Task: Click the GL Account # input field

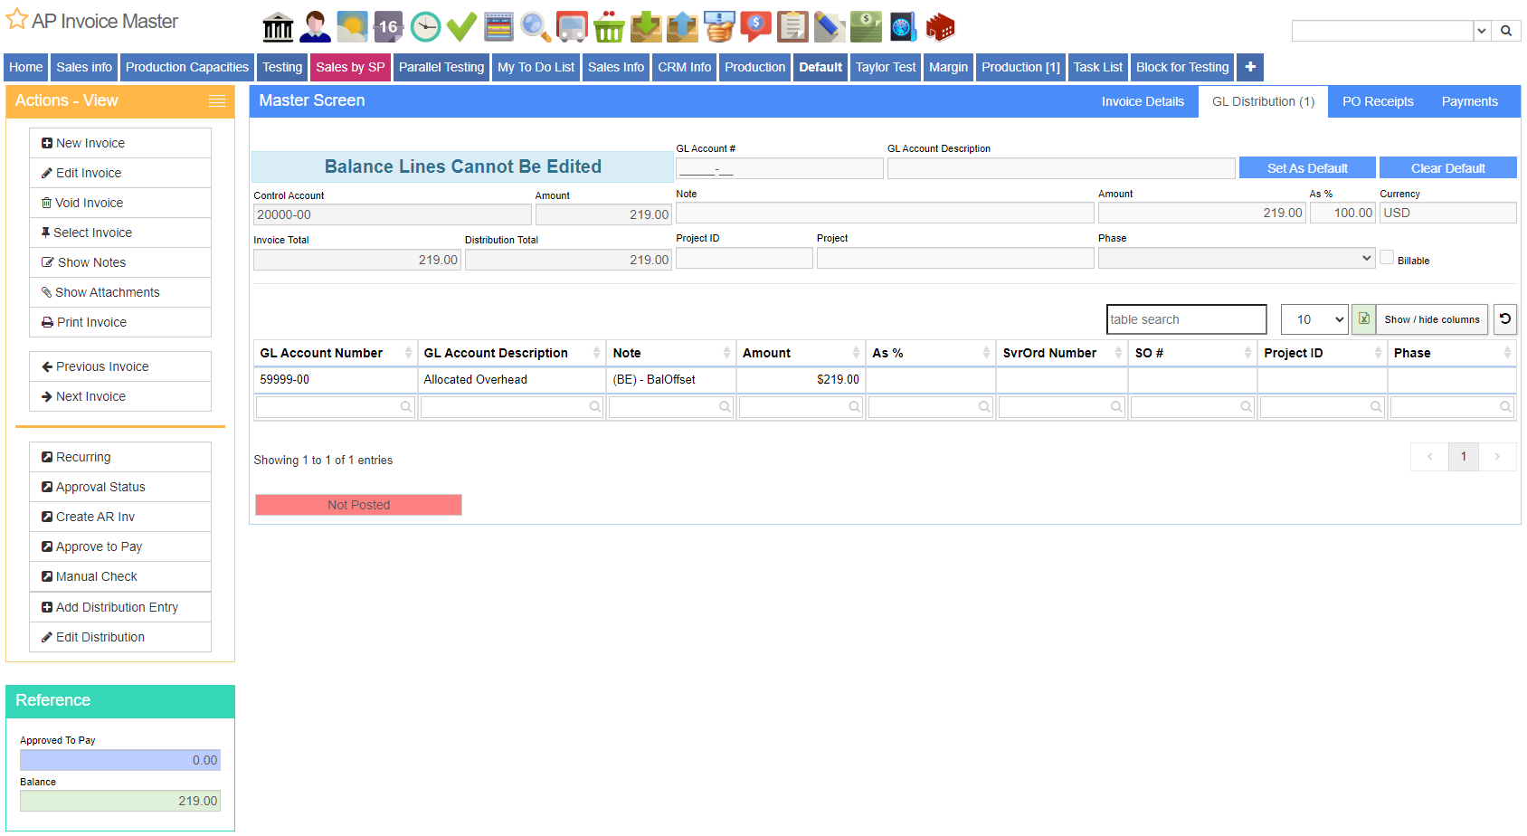Action: (x=780, y=168)
